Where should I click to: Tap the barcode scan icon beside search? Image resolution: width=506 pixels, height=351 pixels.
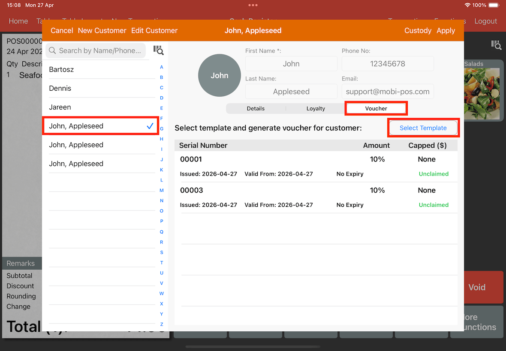[x=159, y=50]
